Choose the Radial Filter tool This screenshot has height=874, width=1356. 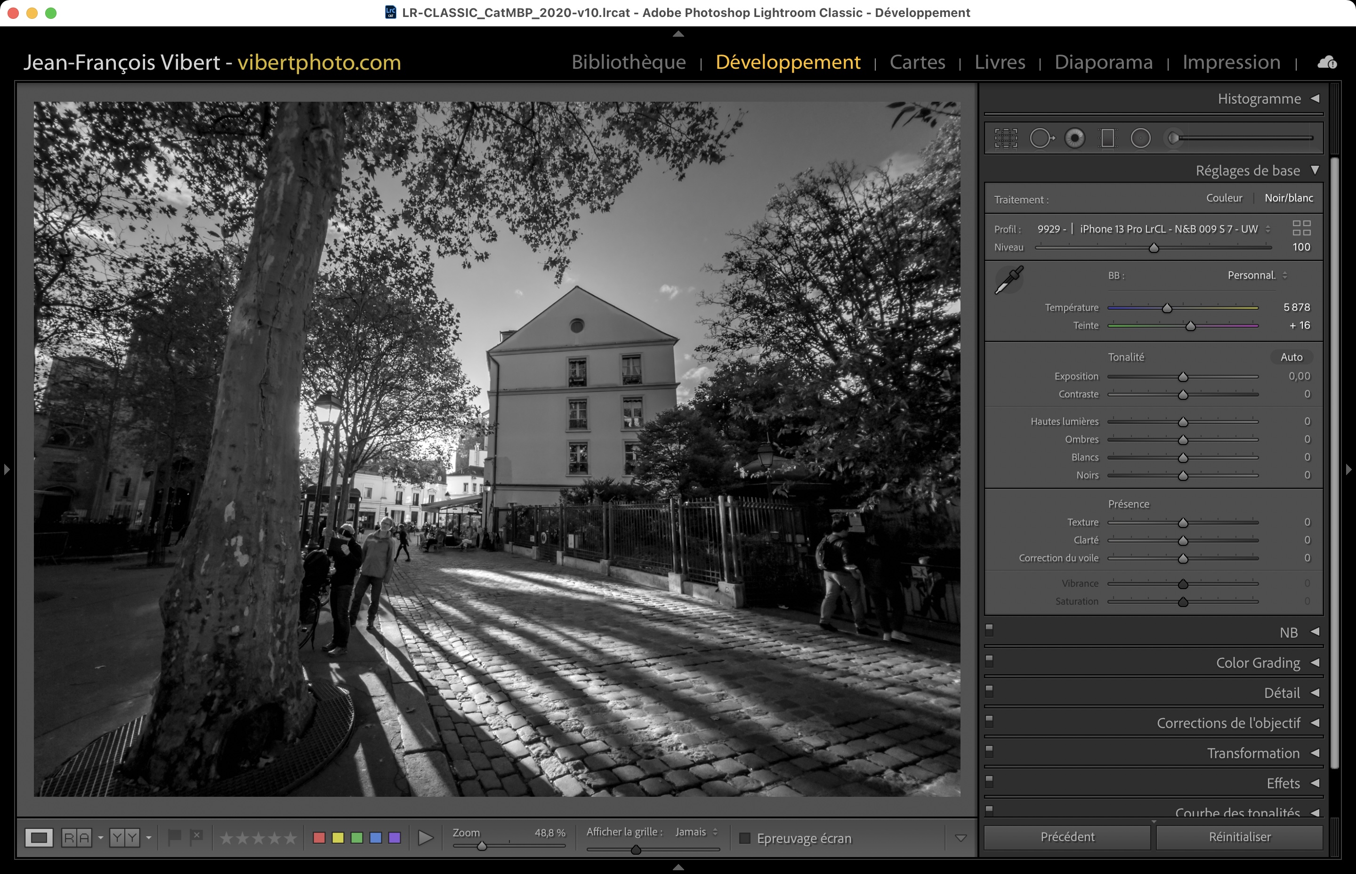pos(1140,138)
